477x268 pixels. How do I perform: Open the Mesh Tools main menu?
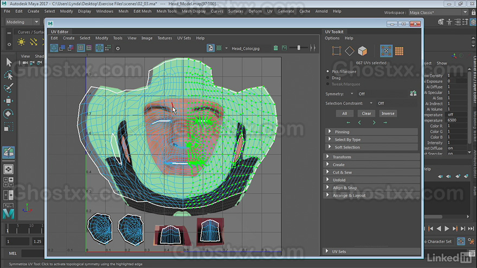coord(166,11)
